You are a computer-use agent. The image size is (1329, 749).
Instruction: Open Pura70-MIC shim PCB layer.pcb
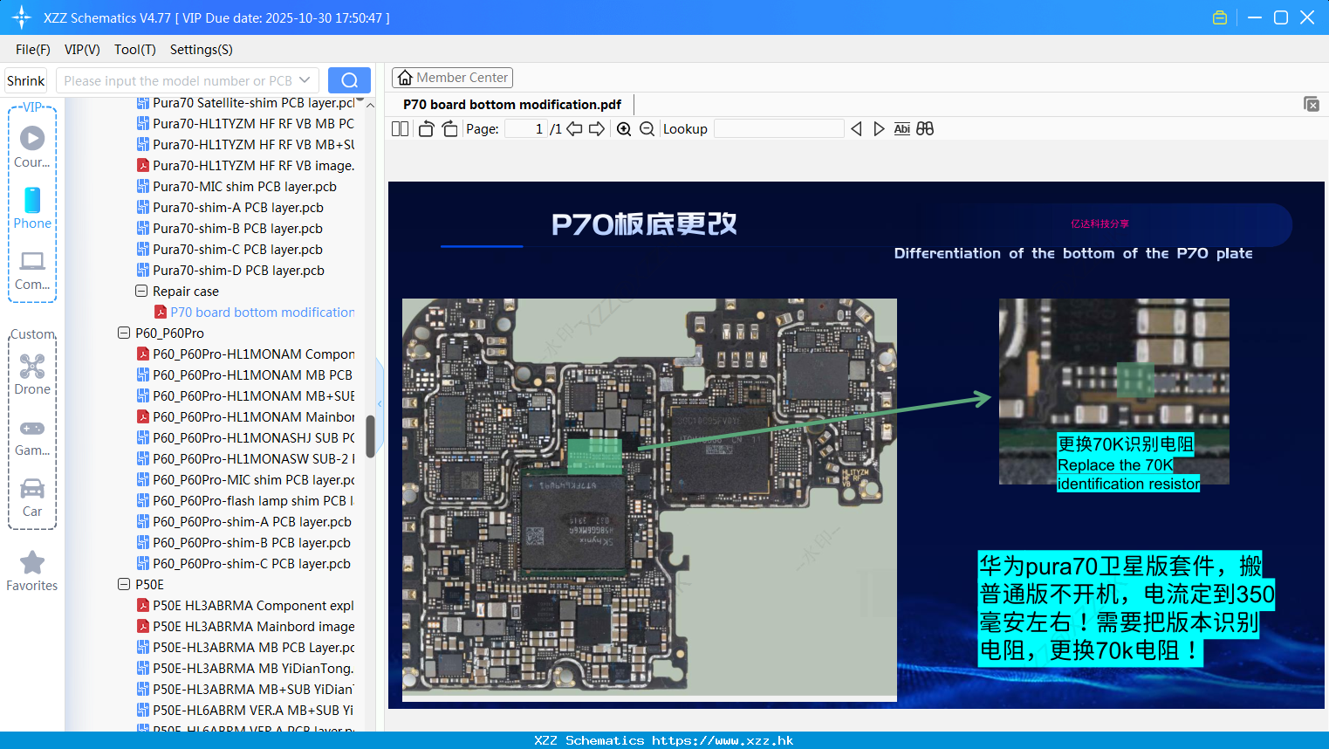click(236, 187)
